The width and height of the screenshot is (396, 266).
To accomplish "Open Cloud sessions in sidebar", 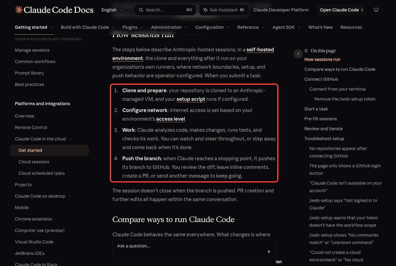I will (34, 162).
